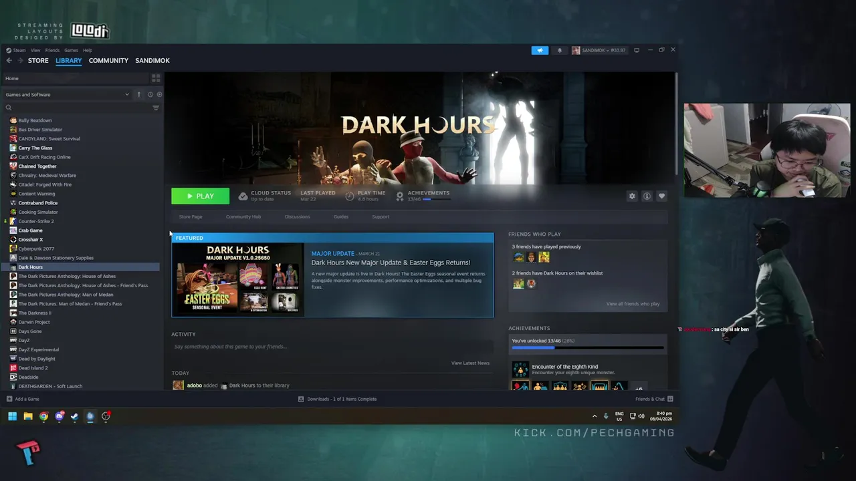The height and width of the screenshot is (481, 856).
Task: Open the library grid view icon next to Home
Action: 156,78
